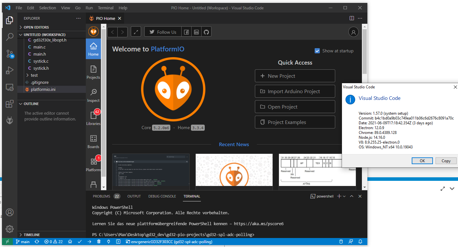Synchronize changes icon in status bar
The width and height of the screenshot is (458, 247).
(37, 242)
